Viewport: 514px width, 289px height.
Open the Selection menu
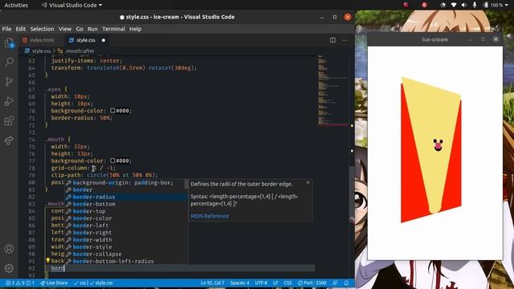click(42, 29)
